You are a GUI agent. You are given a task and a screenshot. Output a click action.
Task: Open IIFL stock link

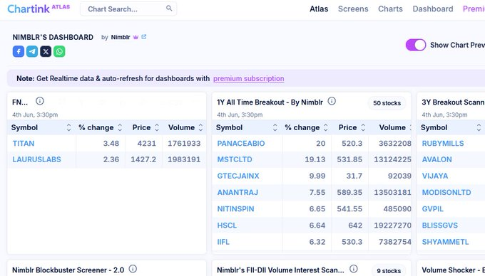click(x=223, y=242)
